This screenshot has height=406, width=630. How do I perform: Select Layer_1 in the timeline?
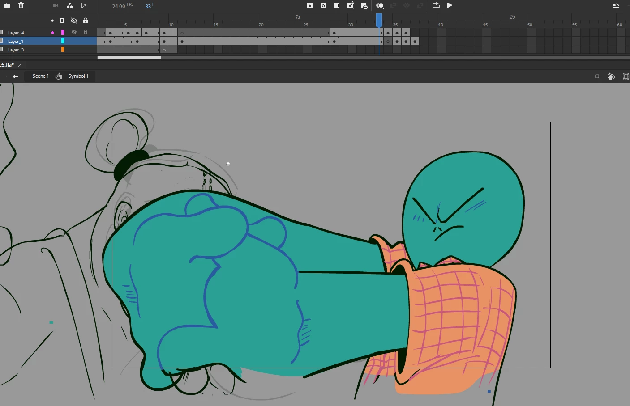coord(16,41)
